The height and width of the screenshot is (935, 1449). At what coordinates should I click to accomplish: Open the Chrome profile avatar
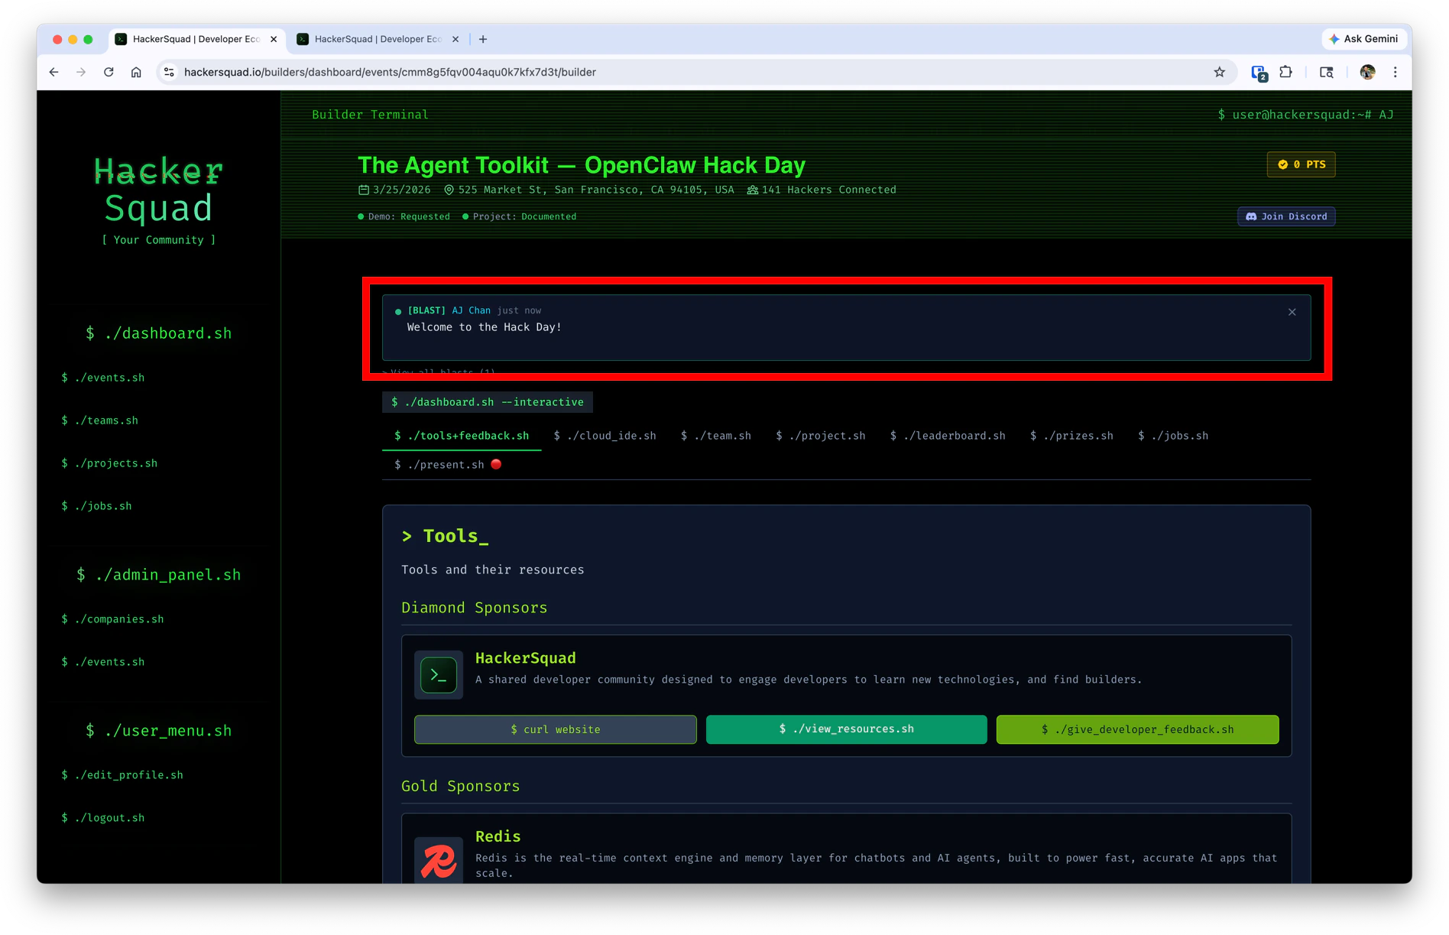[1367, 72]
